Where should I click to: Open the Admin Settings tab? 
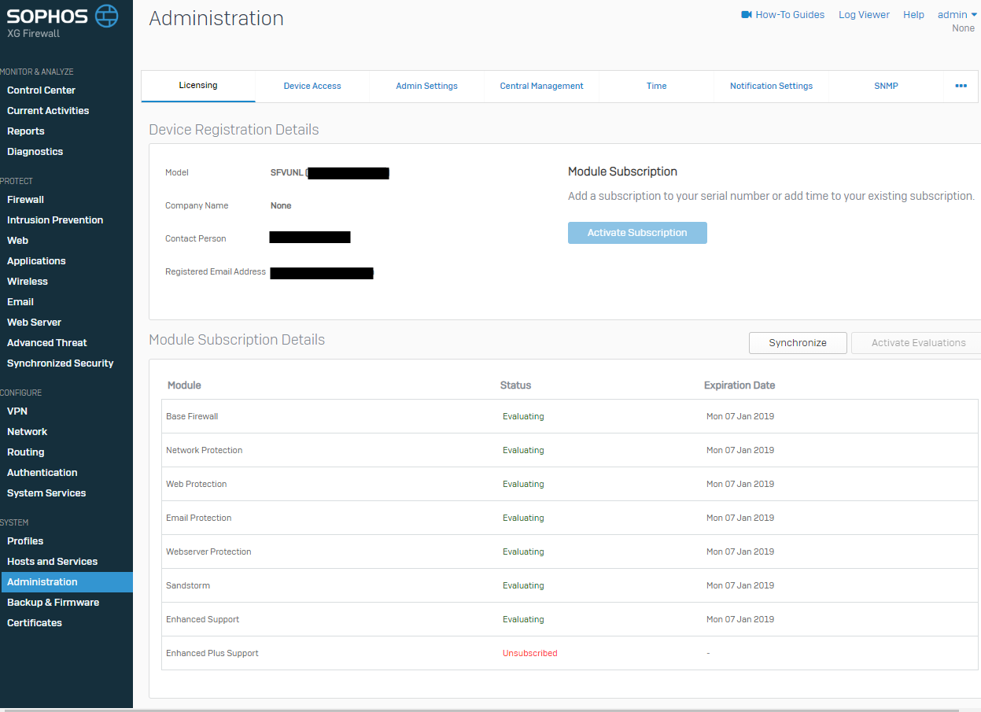point(426,86)
